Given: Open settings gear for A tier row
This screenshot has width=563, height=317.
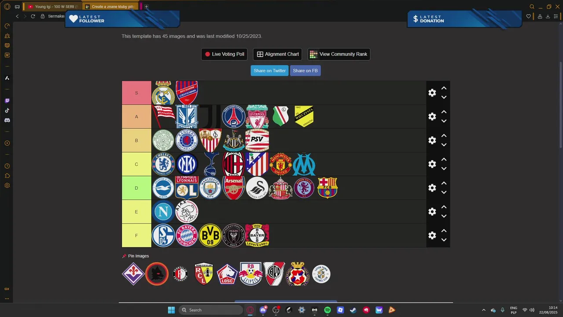Looking at the screenshot, I should click(432, 117).
